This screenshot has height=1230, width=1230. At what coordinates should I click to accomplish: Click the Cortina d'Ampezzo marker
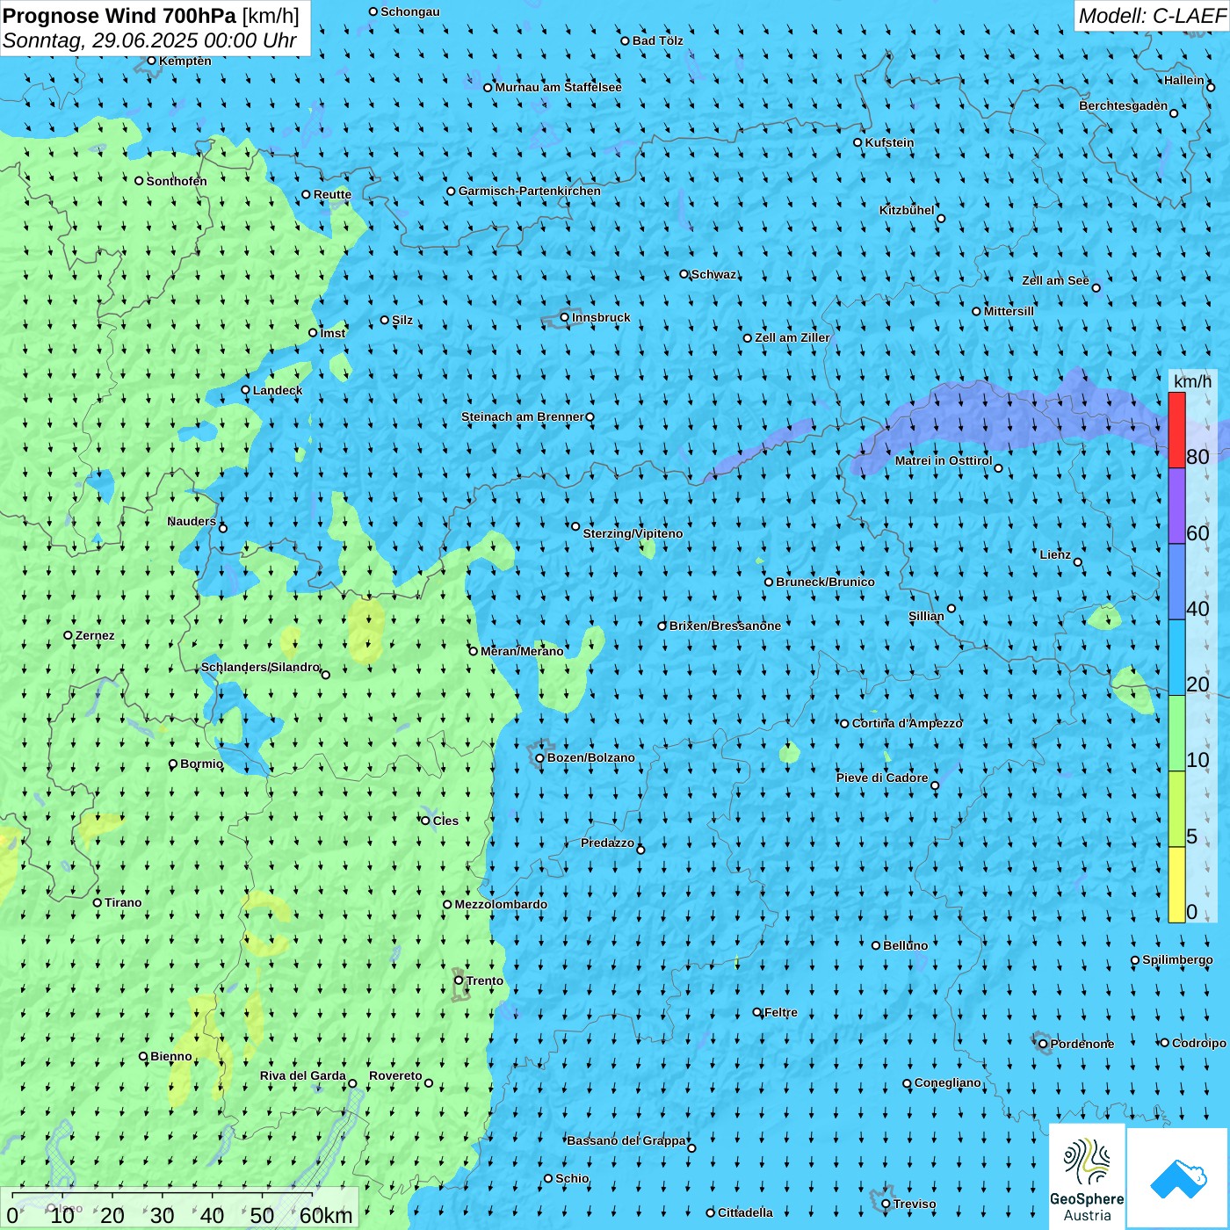pos(844,724)
